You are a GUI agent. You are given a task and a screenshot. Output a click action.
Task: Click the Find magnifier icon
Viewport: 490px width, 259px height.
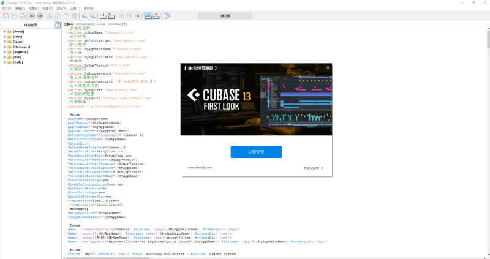(85, 16)
